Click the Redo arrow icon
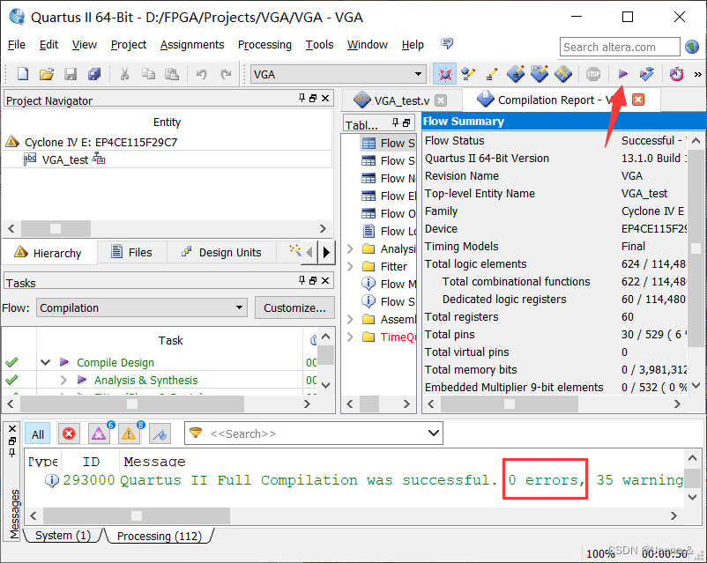The image size is (707, 563). click(226, 74)
